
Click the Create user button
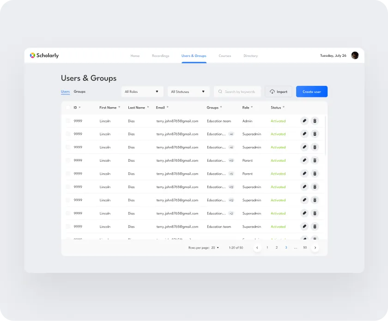pyautogui.click(x=311, y=91)
